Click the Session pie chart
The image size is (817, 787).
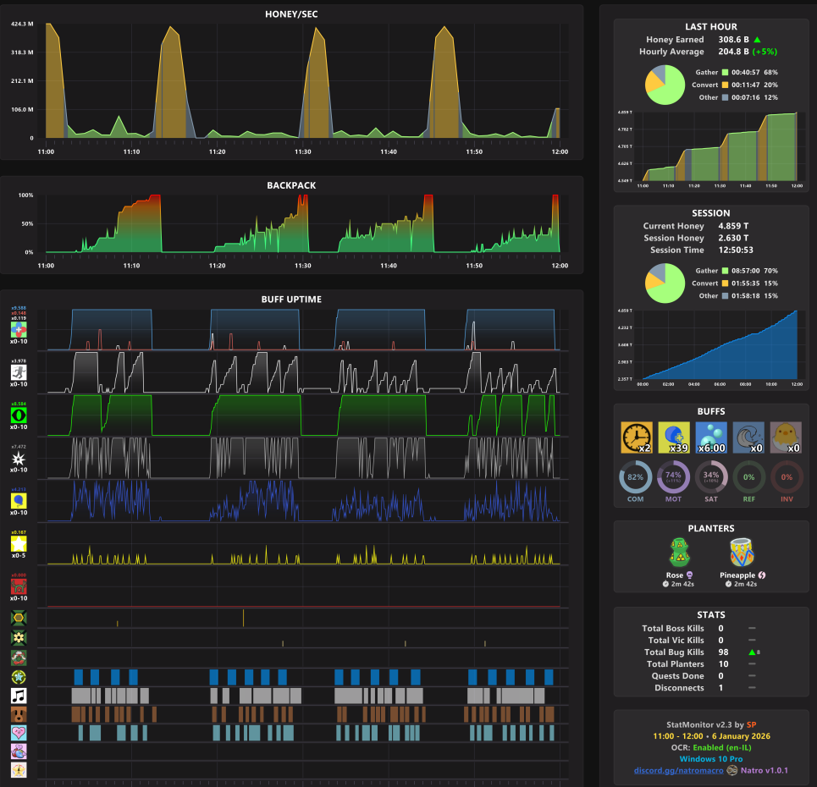click(665, 283)
